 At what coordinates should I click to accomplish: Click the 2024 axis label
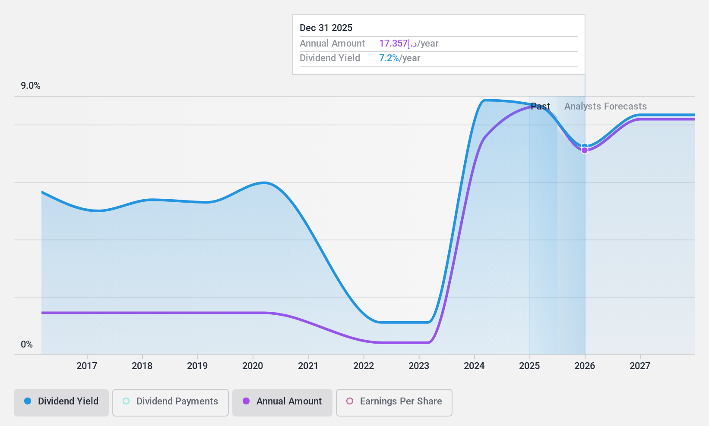click(x=474, y=366)
